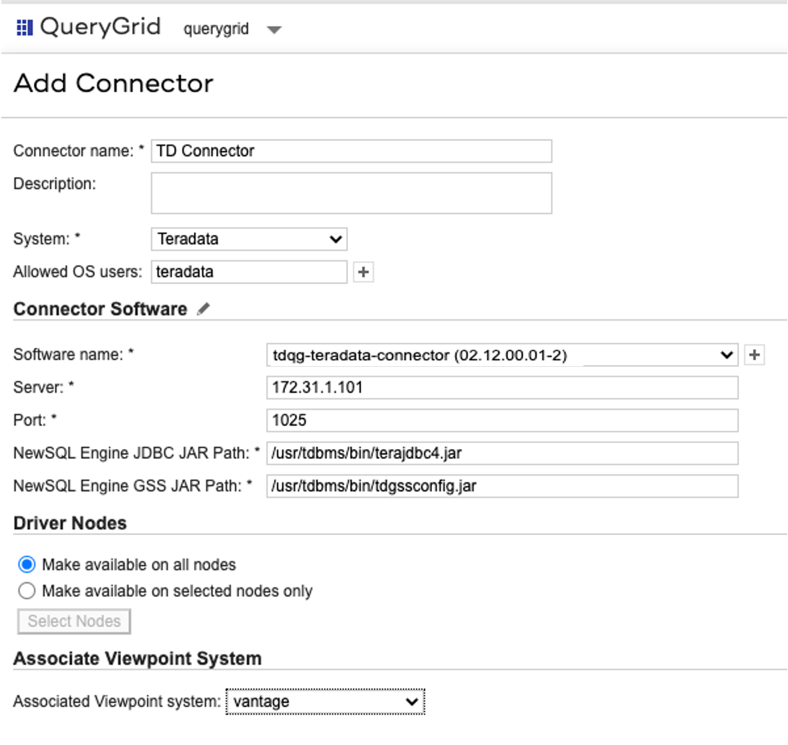This screenshot has height=745, width=788.
Task: Click the plus icon beside Software name dropdown
Action: click(x=754, y=355)
